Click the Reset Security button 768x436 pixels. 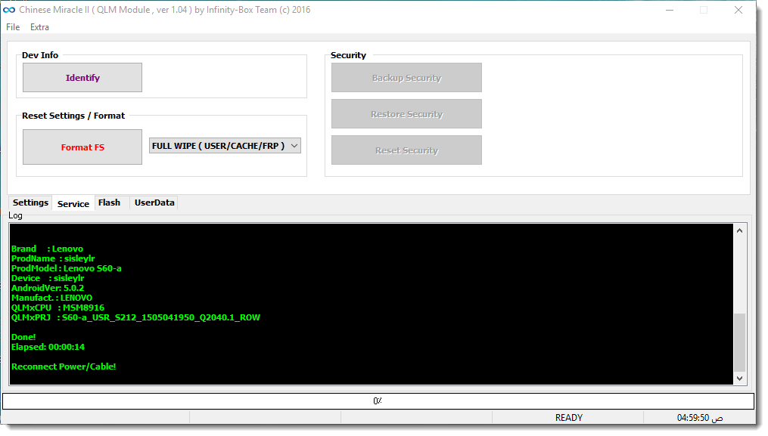406,150
